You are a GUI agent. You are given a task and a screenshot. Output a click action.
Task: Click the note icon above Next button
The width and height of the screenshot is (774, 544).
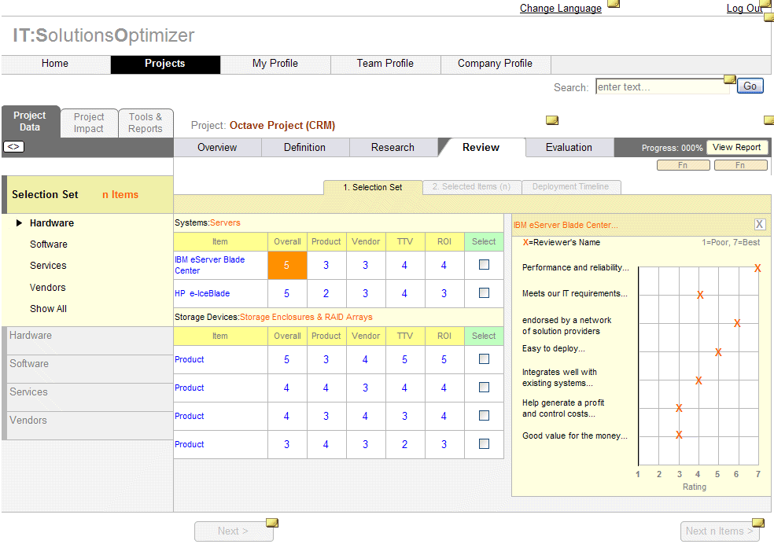[272, 523]
